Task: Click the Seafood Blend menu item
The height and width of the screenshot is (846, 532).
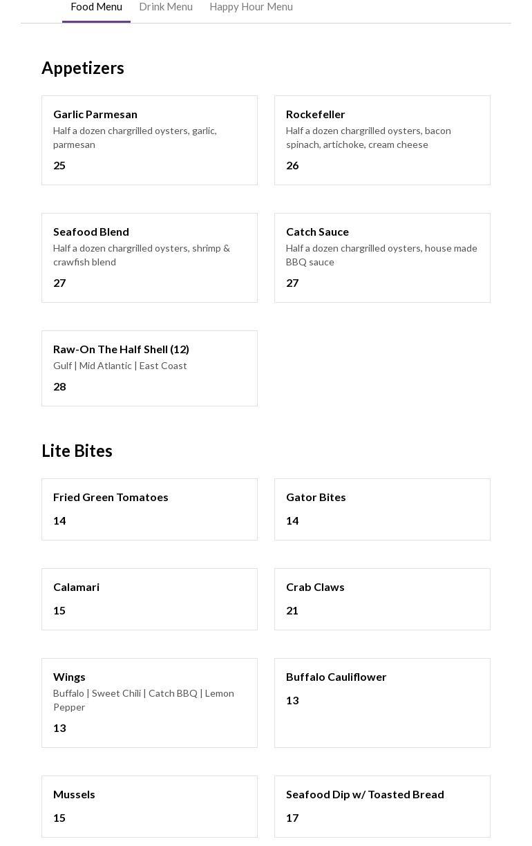Action: (x=149, y=258)
